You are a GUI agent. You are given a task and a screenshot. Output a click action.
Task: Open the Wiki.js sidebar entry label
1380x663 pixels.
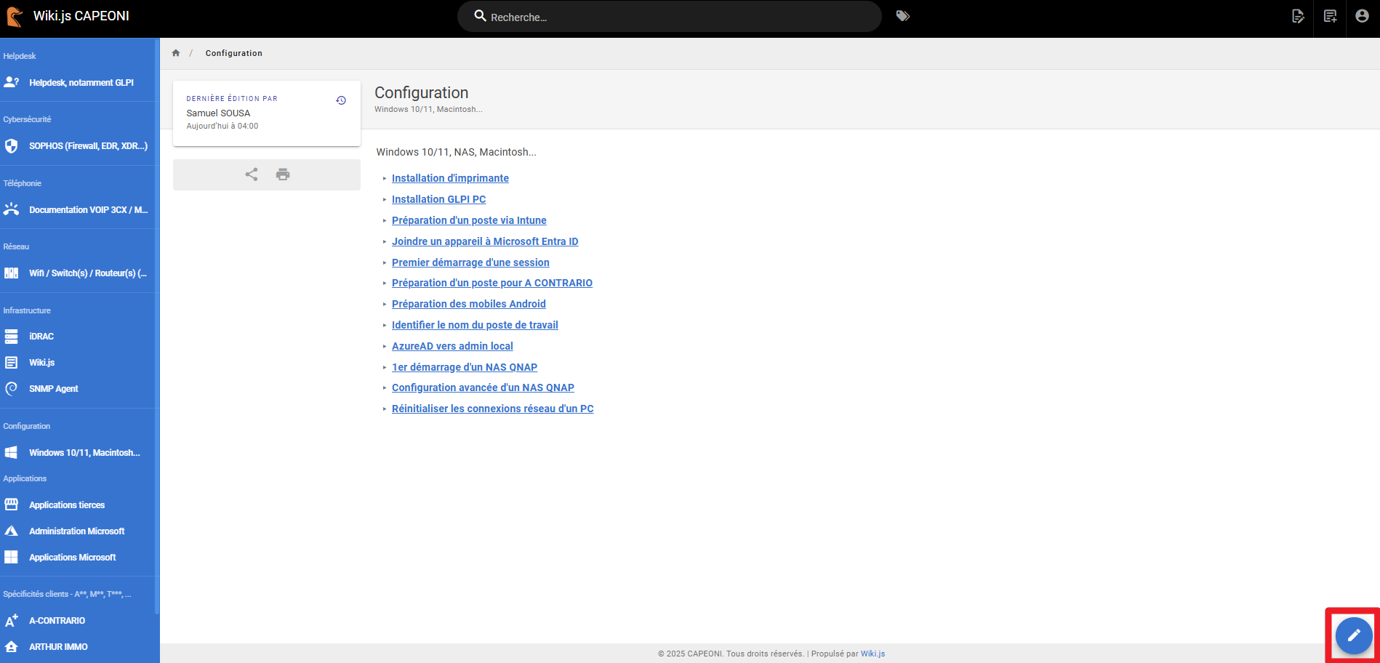tap(41, 363)
